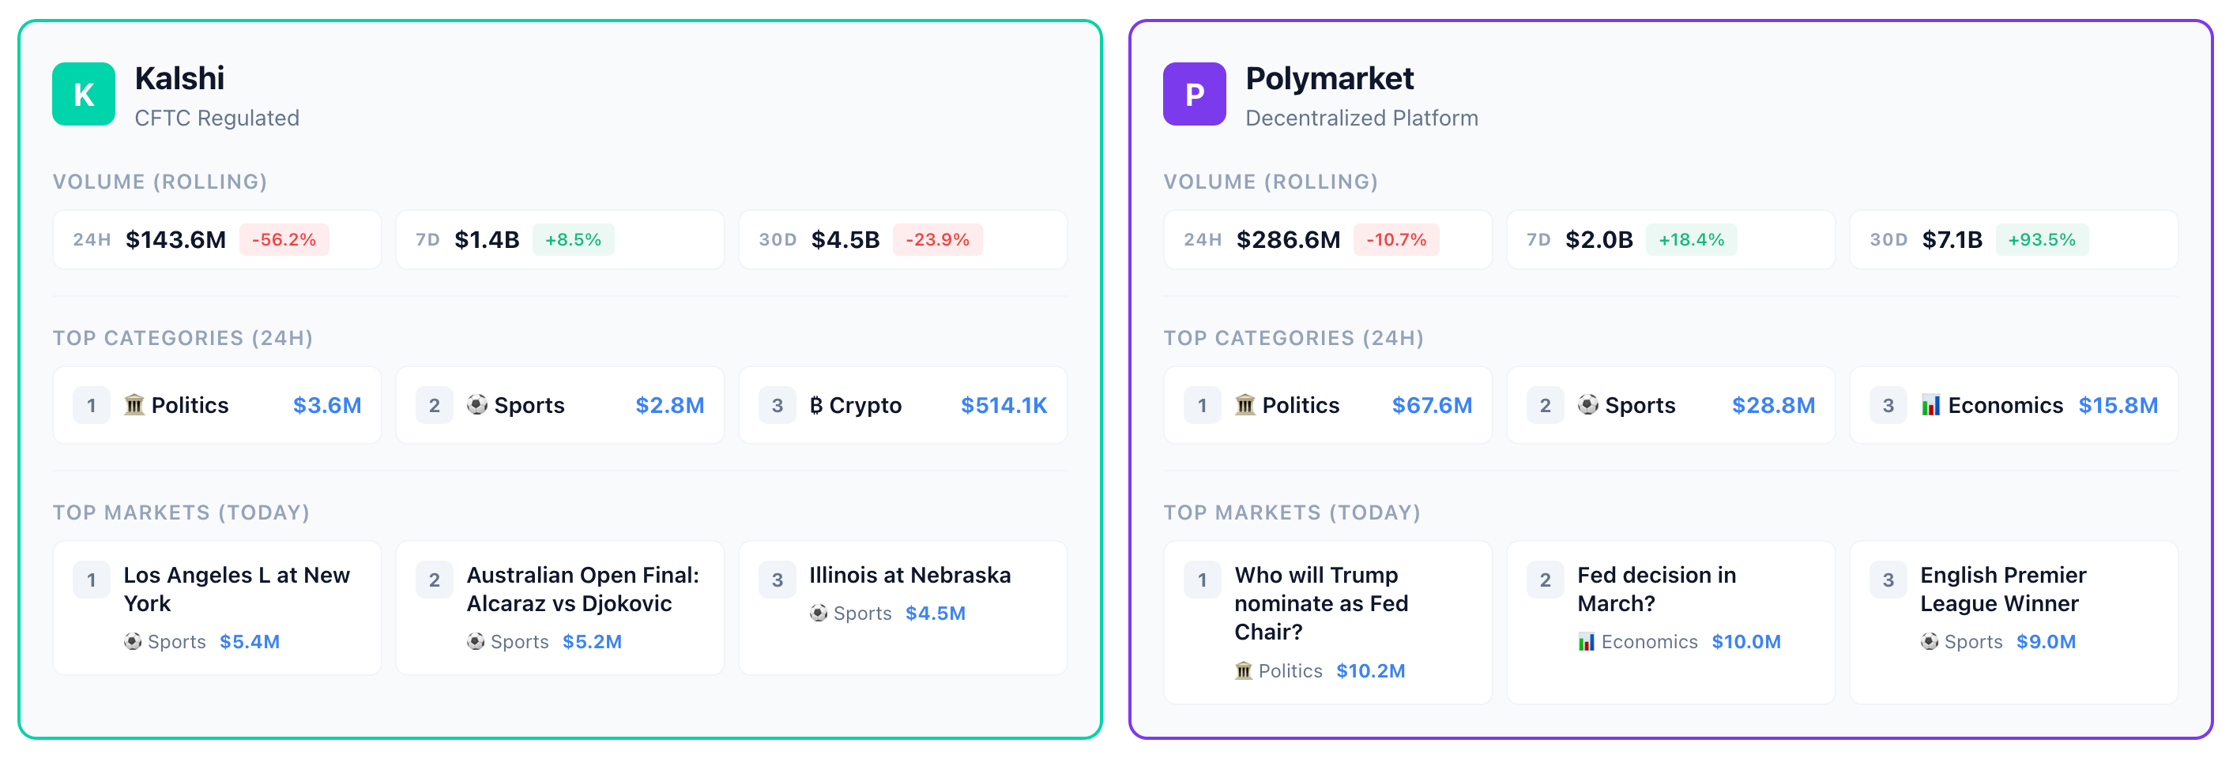This screenshot has height=758, width=2233.
Task: Click Kalshi 7D +8.5% change badge
Action: [x=572, y=239]
